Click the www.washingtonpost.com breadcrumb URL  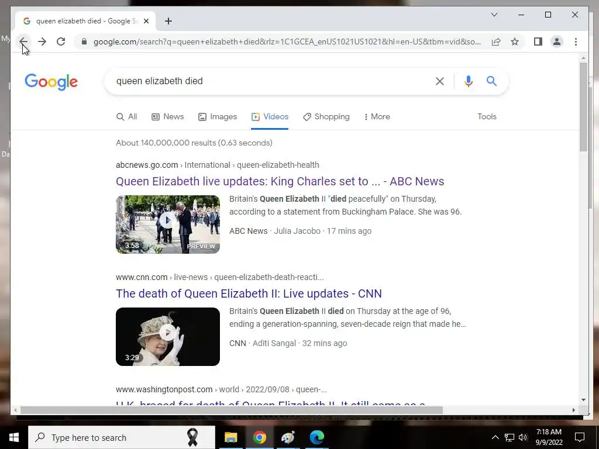pos(221,389)
